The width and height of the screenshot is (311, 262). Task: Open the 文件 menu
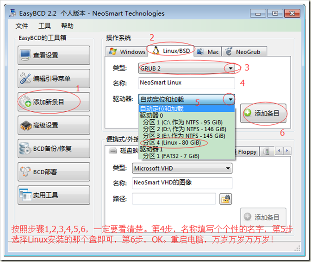[x=22, y=26]
